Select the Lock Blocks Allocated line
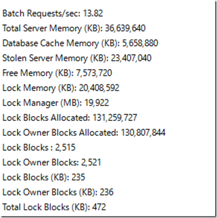The width and height of the screenshot is (217, 218). tap(70, 118)
